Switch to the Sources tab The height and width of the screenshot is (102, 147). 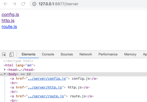[x=67, y=54]
